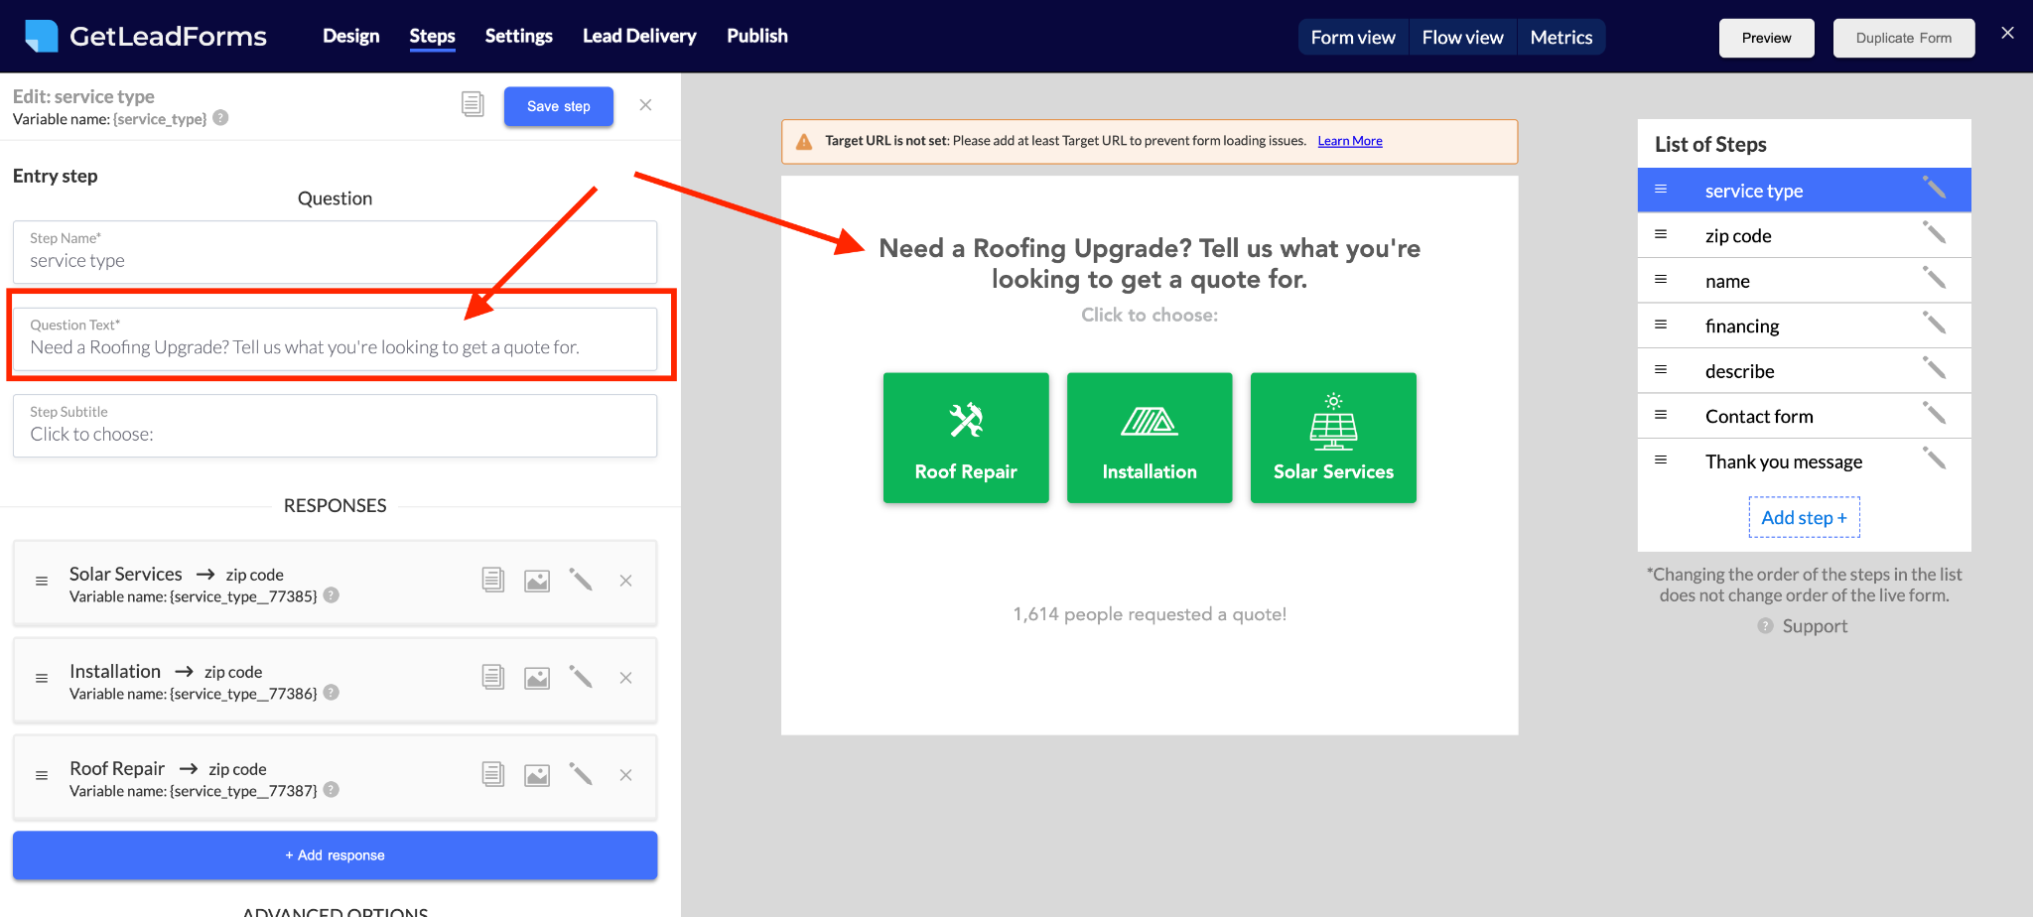Open the Lead Delivery tab
This screenshot has height=917, width=2033.
click(x=639, y=36)
